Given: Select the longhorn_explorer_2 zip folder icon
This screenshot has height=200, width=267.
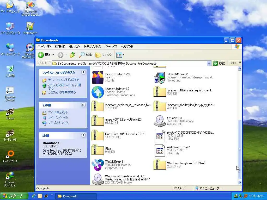Looking at the screenshot, I should click(98, 106).
